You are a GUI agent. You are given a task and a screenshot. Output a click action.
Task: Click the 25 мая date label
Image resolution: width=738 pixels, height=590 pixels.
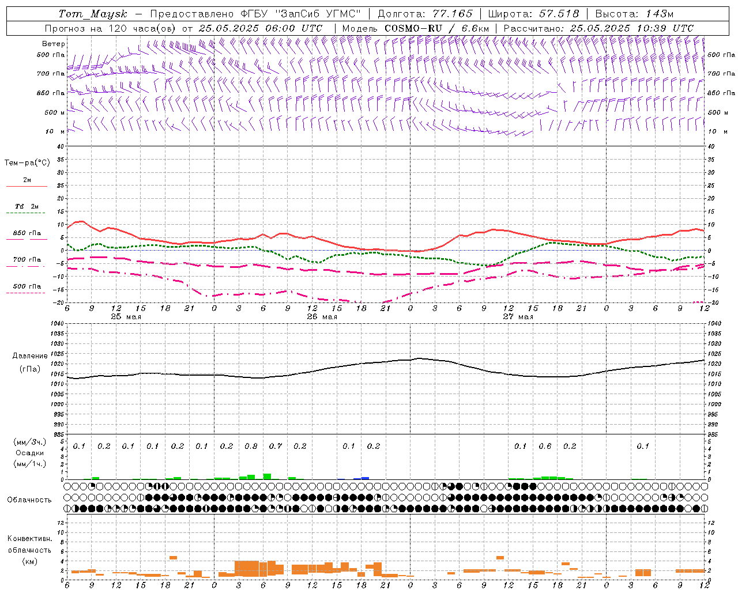coord(126,317)
